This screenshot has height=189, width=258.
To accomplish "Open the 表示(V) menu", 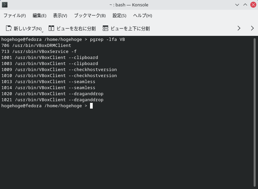I will point(60,16).
